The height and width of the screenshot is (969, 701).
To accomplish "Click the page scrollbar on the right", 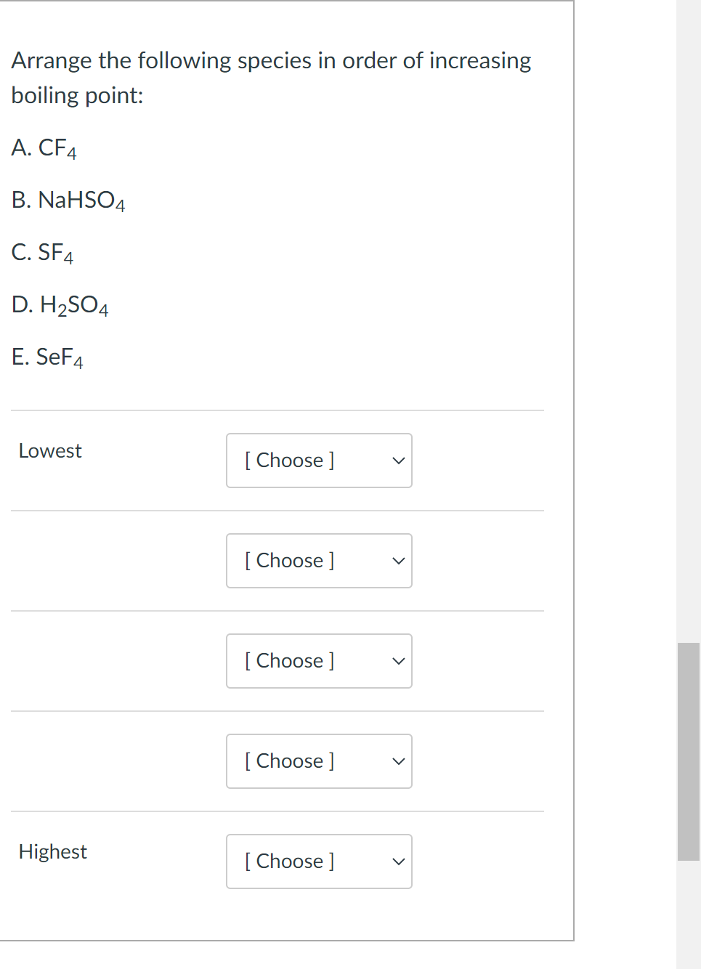I will [x=686, y=748].
